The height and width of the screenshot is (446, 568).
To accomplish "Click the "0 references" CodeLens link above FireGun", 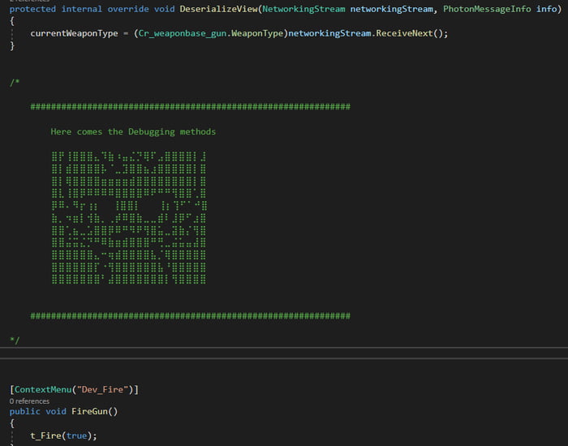I will (x=28, y=401).
